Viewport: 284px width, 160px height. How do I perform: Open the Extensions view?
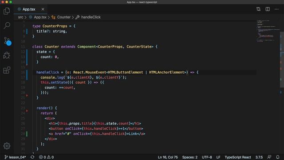(7, 70)
